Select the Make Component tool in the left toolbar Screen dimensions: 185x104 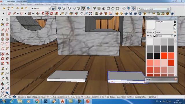point(7,20)
